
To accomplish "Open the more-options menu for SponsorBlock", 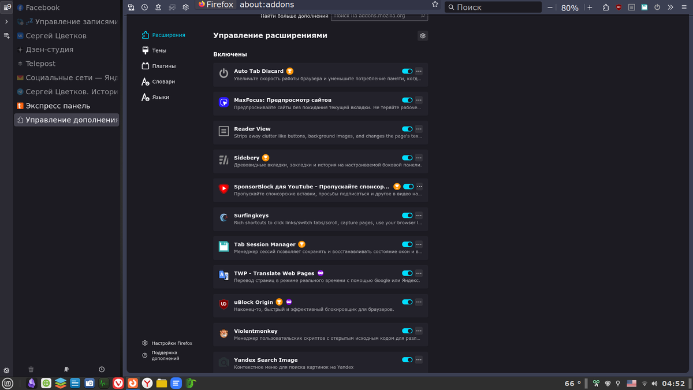I will click(x=419, y=187).
